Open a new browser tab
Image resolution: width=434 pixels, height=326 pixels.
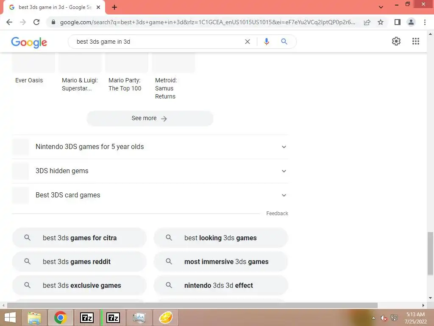pos(114,8)
